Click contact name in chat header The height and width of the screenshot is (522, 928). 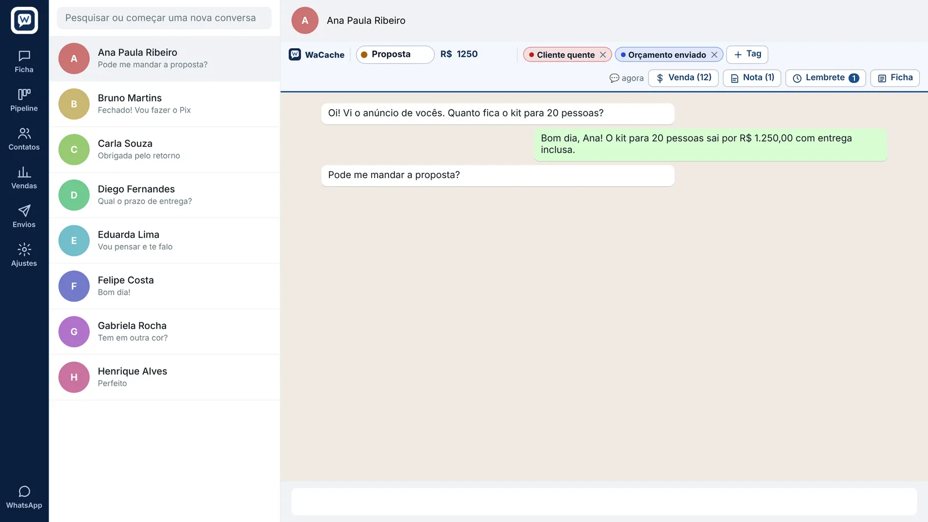pos(366,20)
